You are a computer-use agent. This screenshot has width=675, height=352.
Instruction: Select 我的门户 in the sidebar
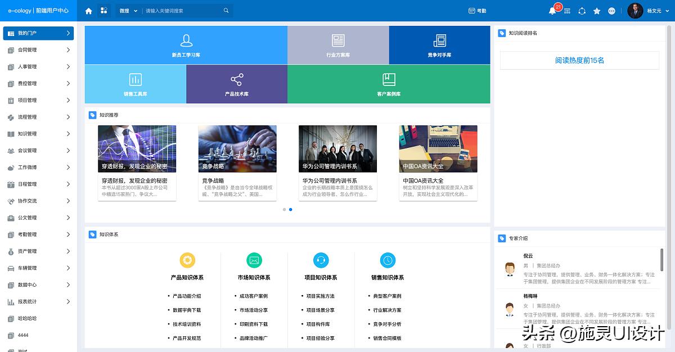[x=38, y=33]
